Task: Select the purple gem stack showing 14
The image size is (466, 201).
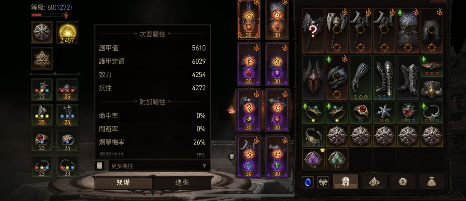Action: click(x=313, y=159)
